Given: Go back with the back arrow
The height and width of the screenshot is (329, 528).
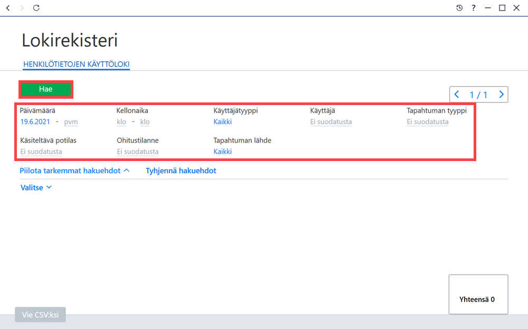Looking at the screenshot, I should [8, 8].
